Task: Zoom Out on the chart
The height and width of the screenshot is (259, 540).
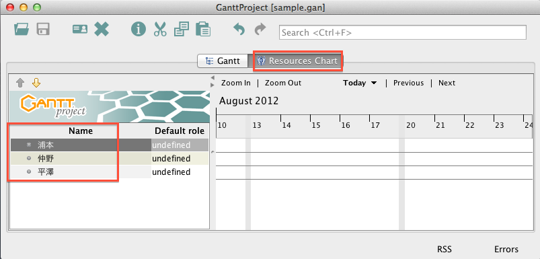Action: [283, 83]
